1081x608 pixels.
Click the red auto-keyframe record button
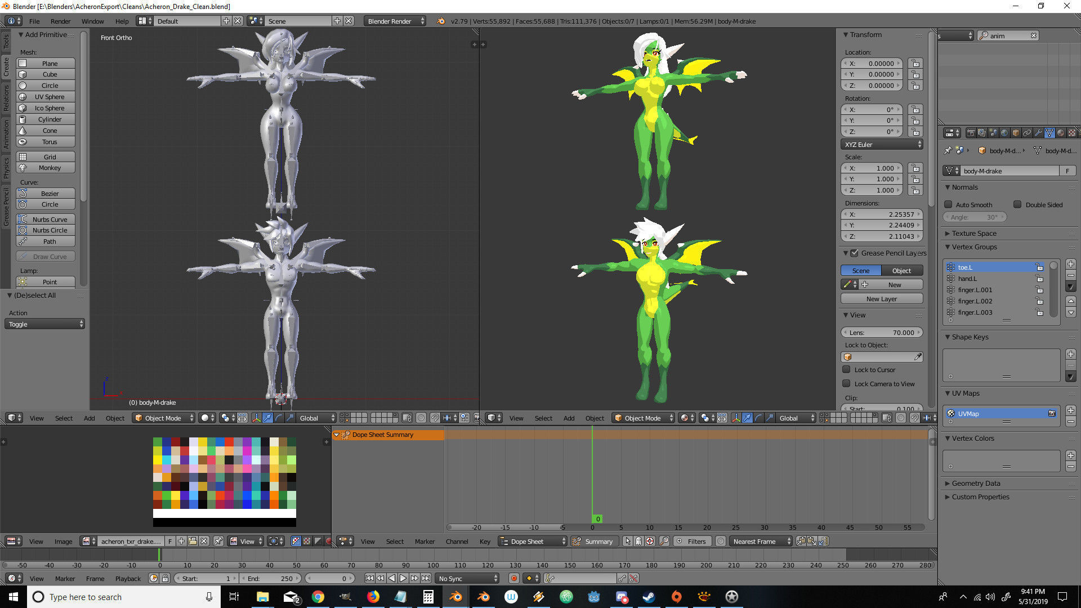coord(513,578)
